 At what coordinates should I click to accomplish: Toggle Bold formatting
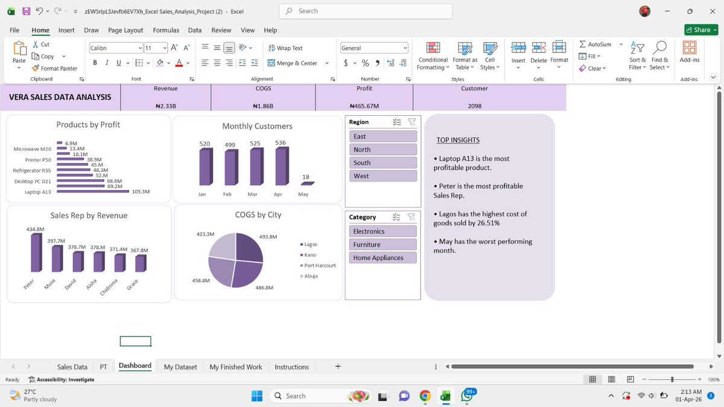(x=95, y=63)
